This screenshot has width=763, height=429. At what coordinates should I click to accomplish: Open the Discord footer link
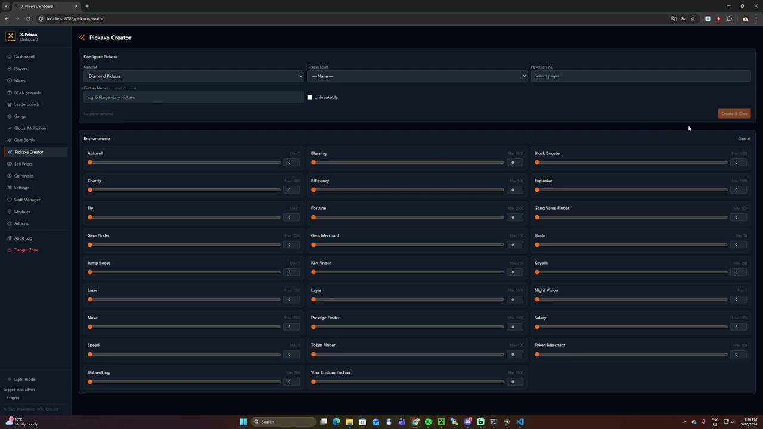coord(52,409)
